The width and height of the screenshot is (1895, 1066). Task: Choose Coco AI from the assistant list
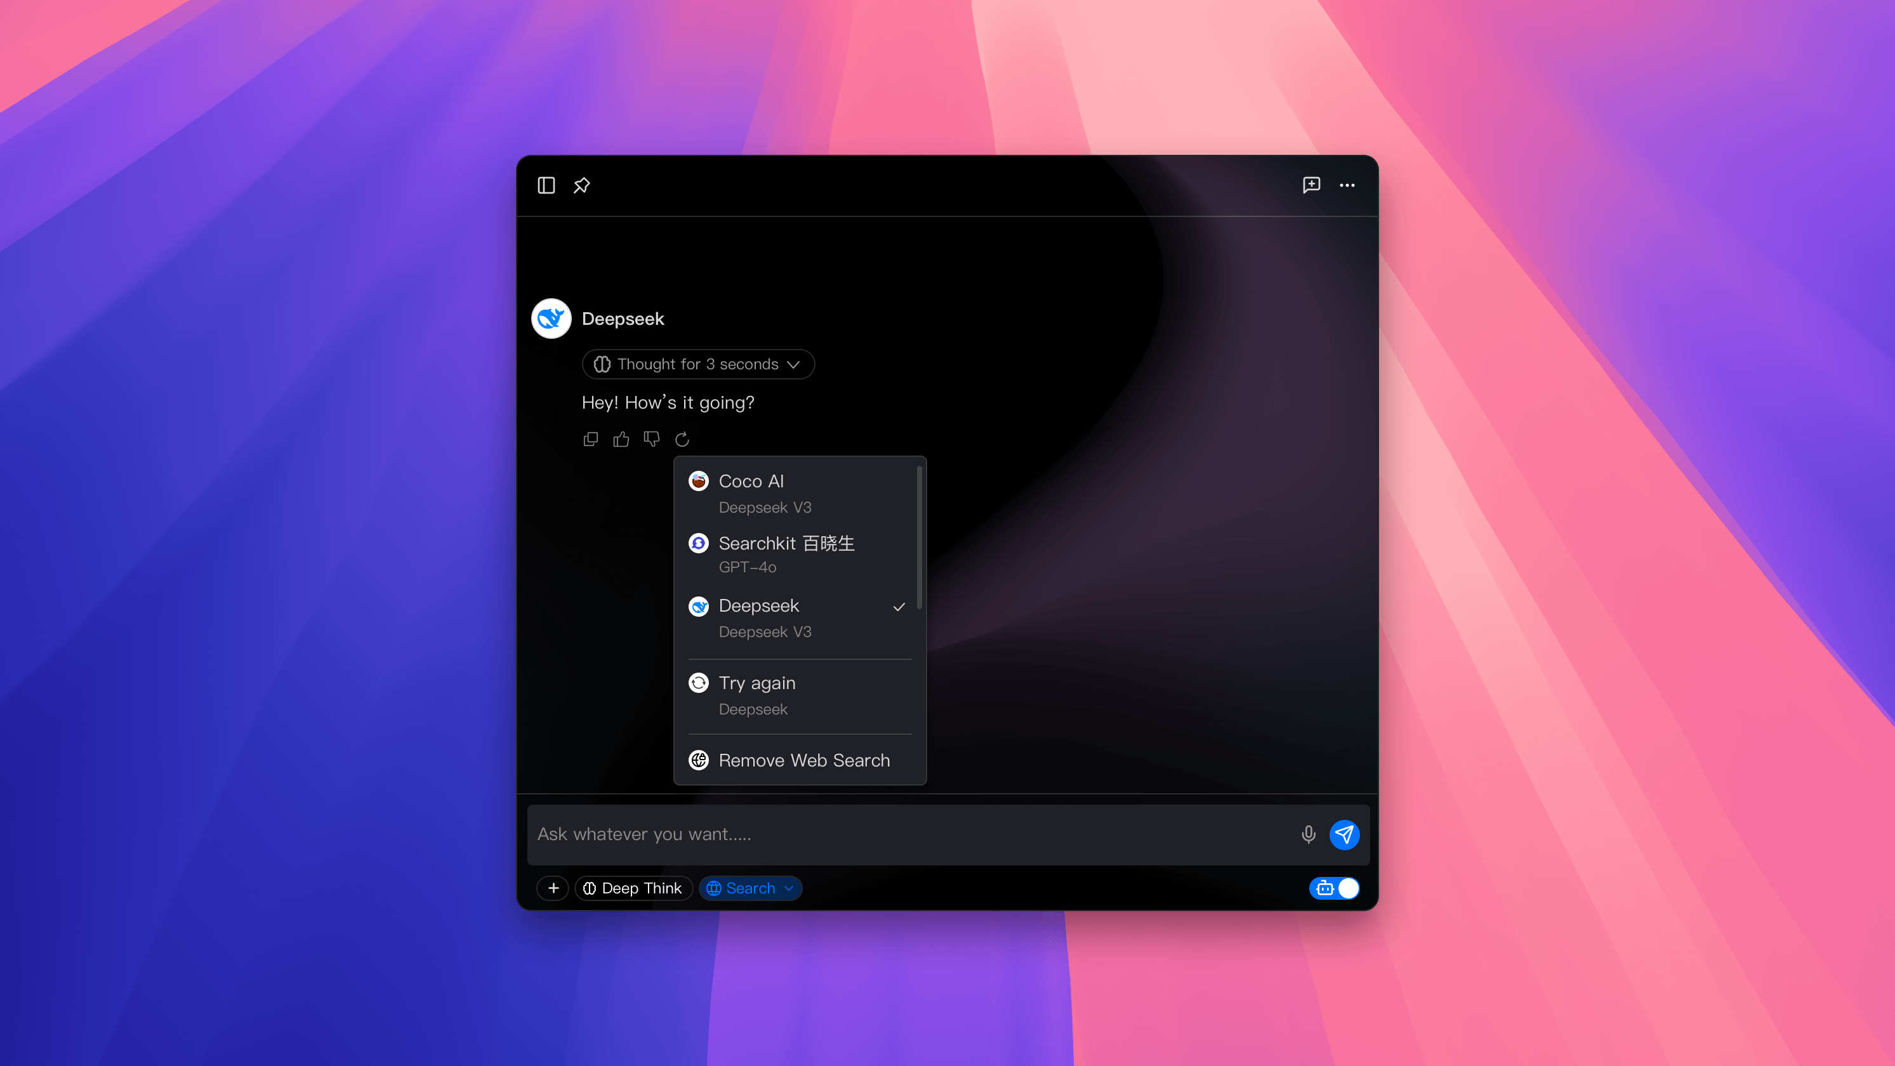click(798, 494)
